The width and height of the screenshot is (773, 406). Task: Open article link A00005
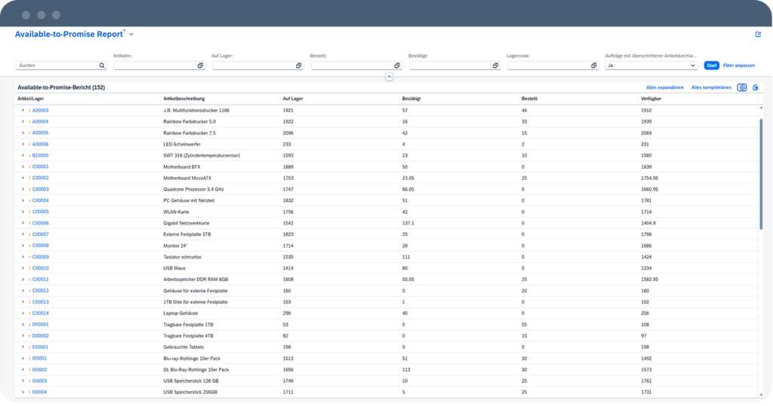pyautogui.click(x=41, y=133)
